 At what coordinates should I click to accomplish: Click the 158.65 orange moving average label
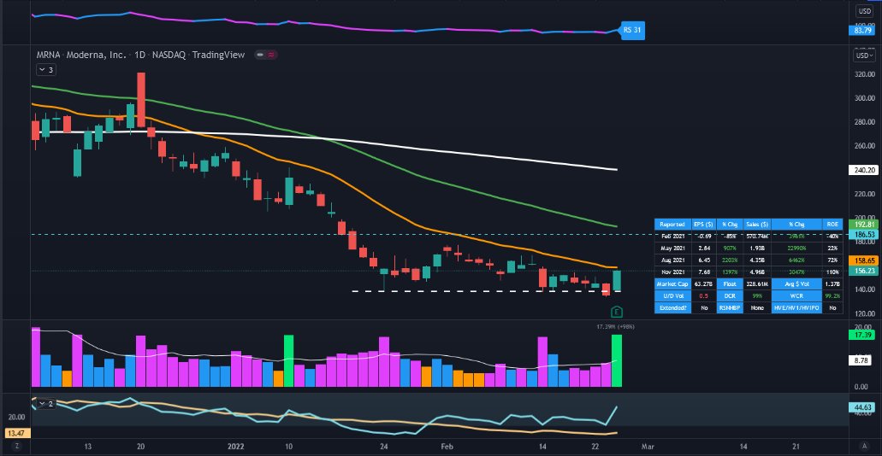click(x=861, y=260)
